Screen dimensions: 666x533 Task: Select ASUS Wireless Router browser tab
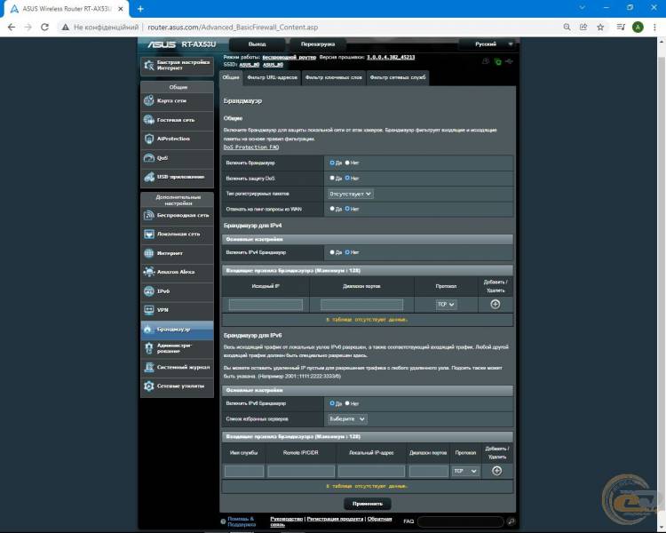[67, 9]
